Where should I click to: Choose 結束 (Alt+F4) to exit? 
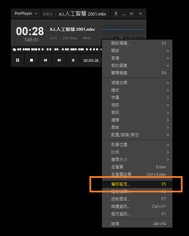(137, 224)
